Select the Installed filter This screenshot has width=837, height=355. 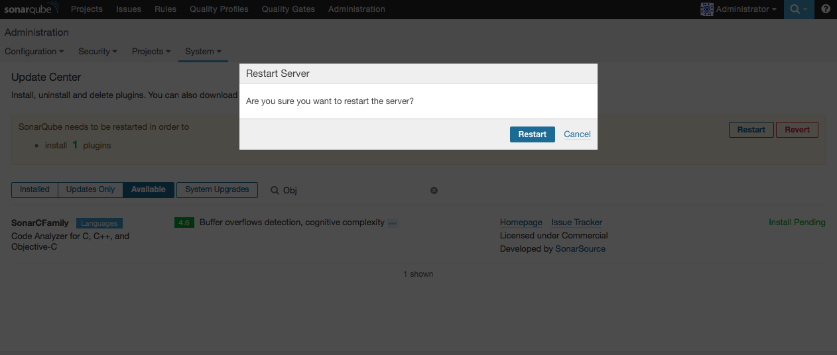tap(34, 189)
